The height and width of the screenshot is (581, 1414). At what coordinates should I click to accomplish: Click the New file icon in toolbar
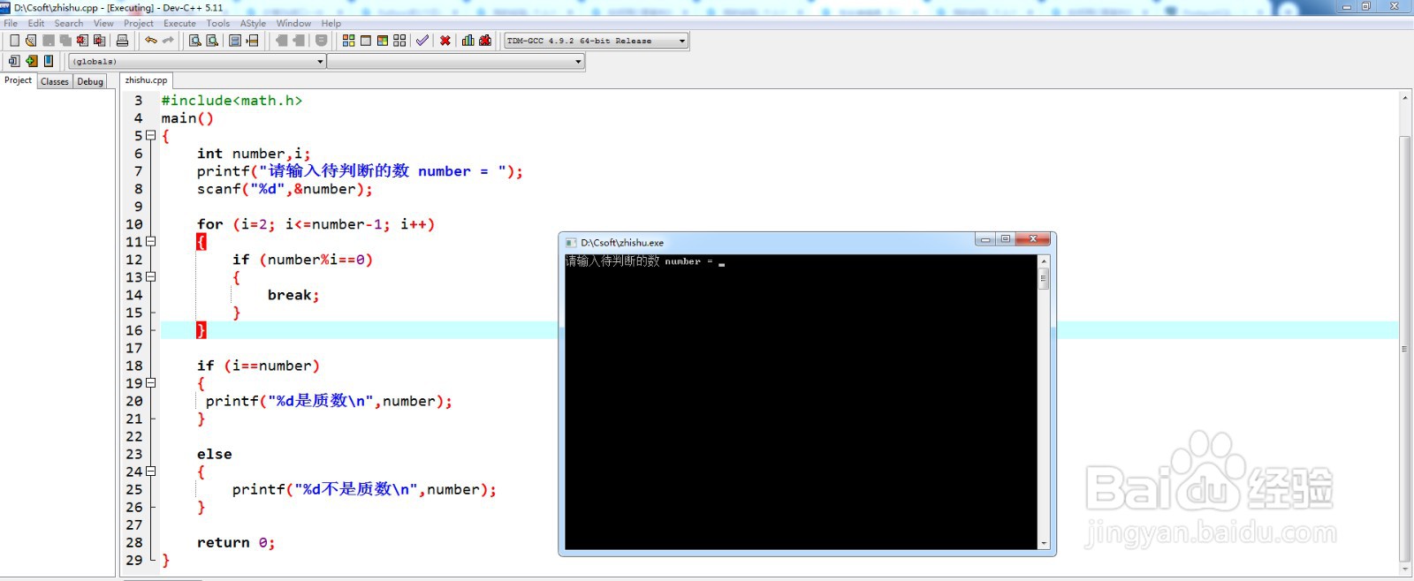pos(14,41)
